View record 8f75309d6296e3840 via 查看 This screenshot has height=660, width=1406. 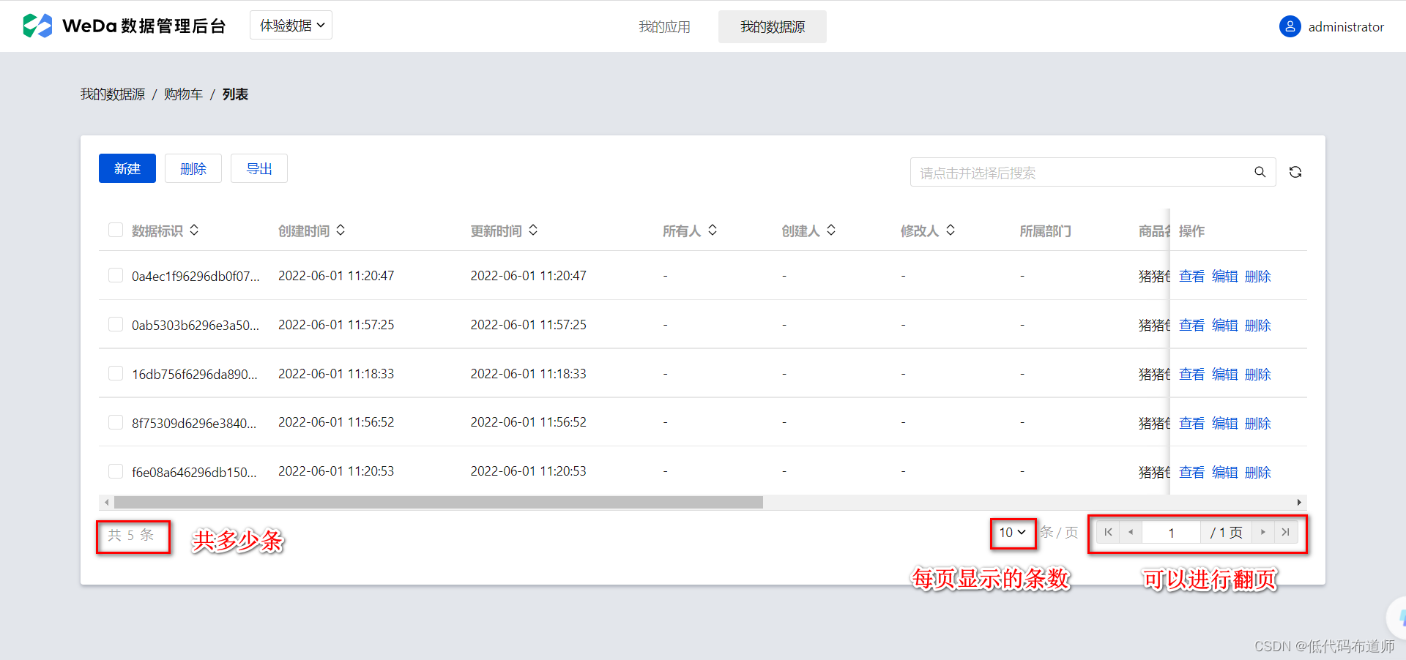pos(1191,423)
